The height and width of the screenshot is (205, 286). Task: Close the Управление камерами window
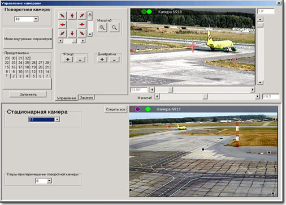point(279,3)
